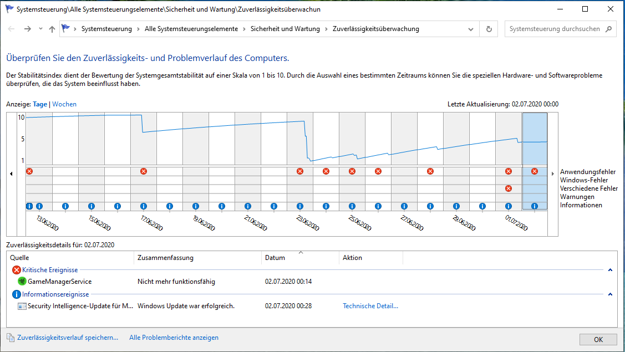The image size is (625, 352).
Task: Click the information icon for 19.06.2020
Action: pyautogui.click(x=196, y=206)
